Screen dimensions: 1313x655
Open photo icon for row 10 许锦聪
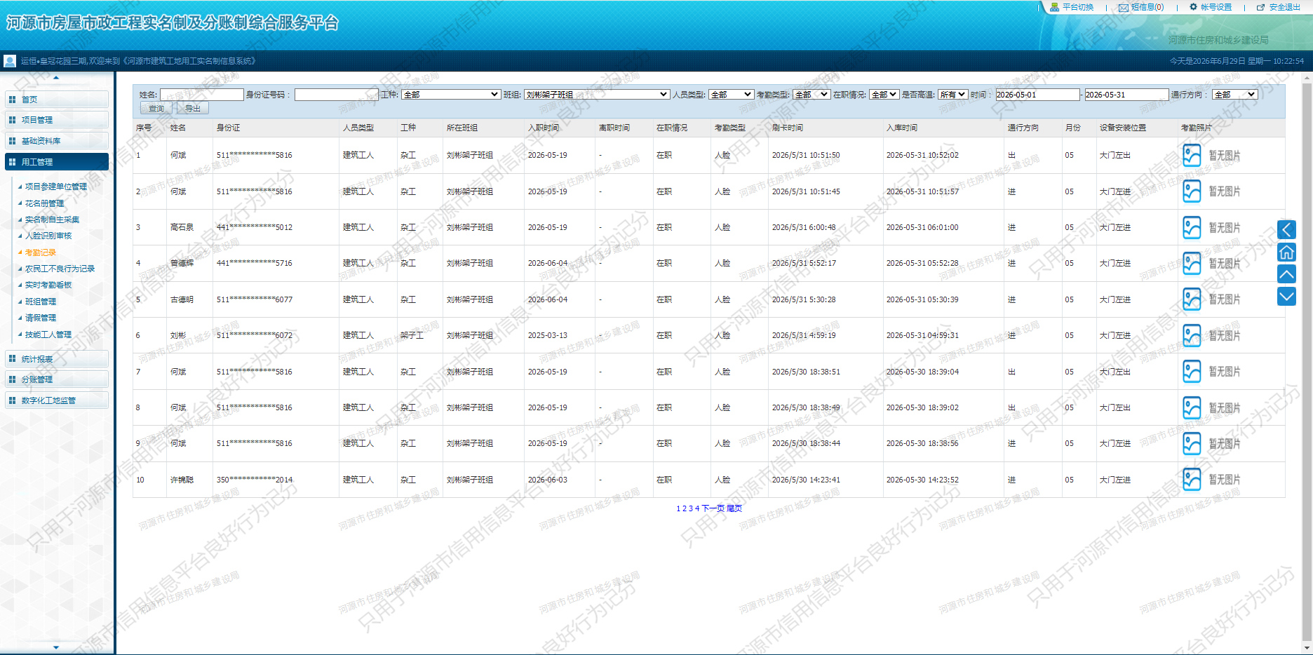[1192, 480]
